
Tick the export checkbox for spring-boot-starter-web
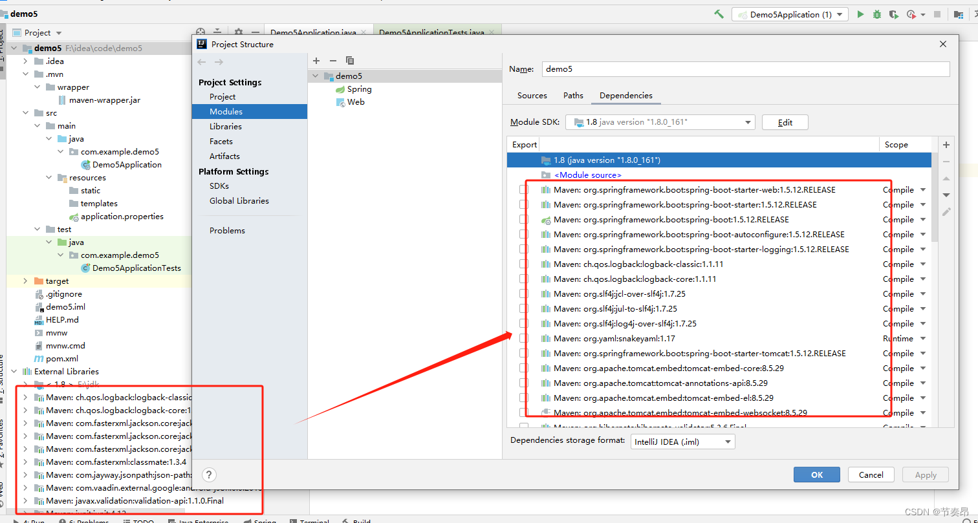coord(523,190)
